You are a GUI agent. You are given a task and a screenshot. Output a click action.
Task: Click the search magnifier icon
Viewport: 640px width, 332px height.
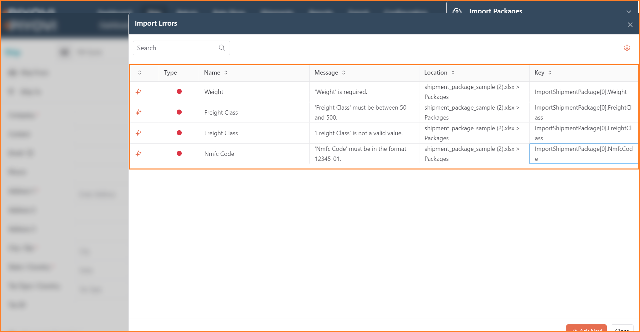coord(222,48)
